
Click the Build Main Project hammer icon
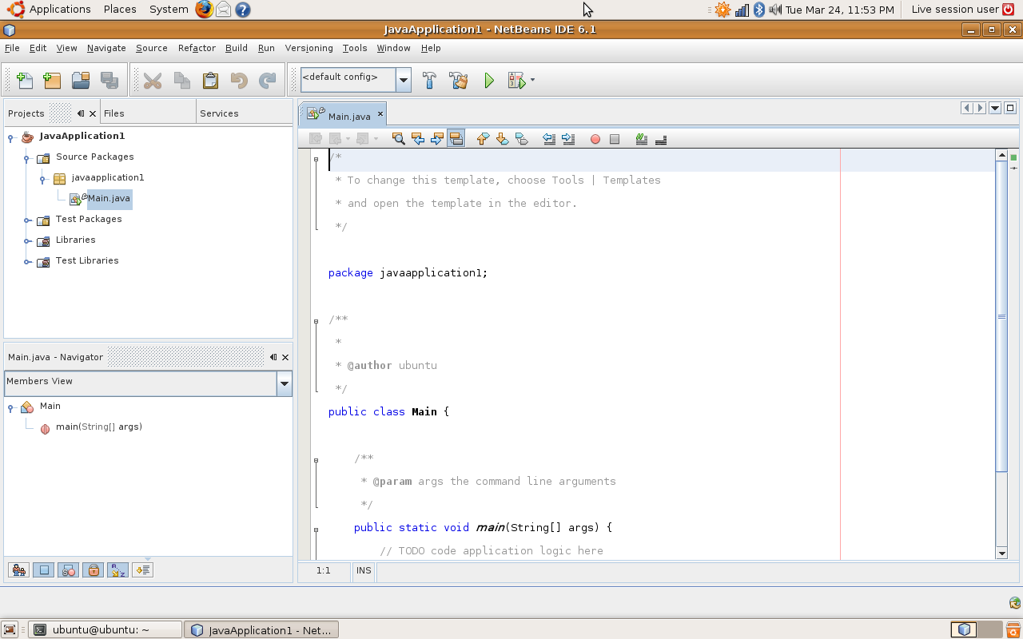[x=429, y=80]
